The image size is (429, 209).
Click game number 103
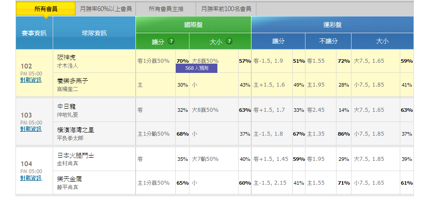click(x=27, y=115)
